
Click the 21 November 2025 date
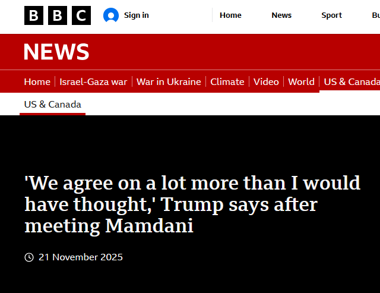click(81, 257)
